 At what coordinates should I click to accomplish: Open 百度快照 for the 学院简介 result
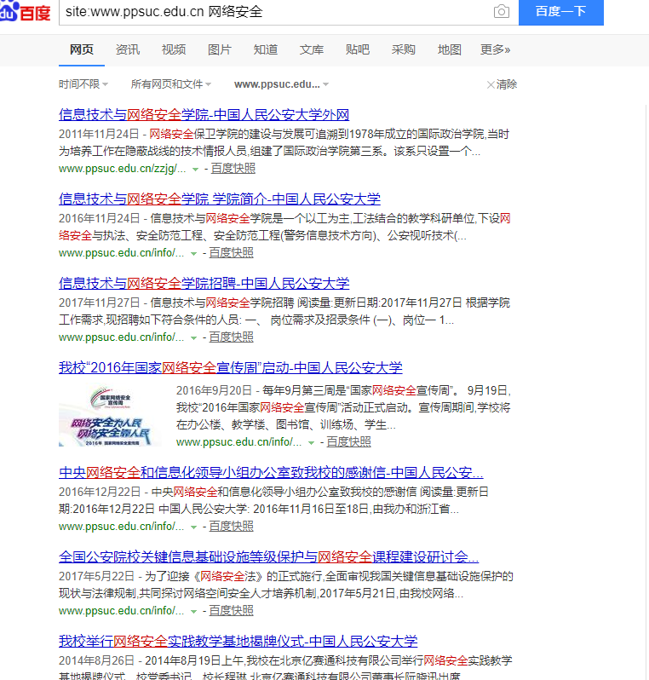point(231,252)
